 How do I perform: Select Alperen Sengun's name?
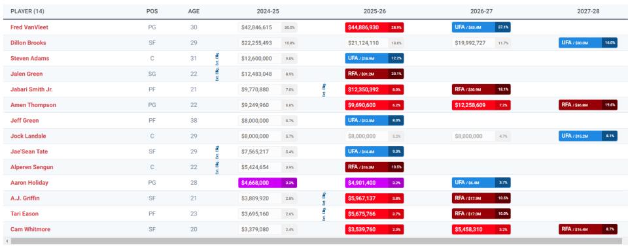coord(31,167)
